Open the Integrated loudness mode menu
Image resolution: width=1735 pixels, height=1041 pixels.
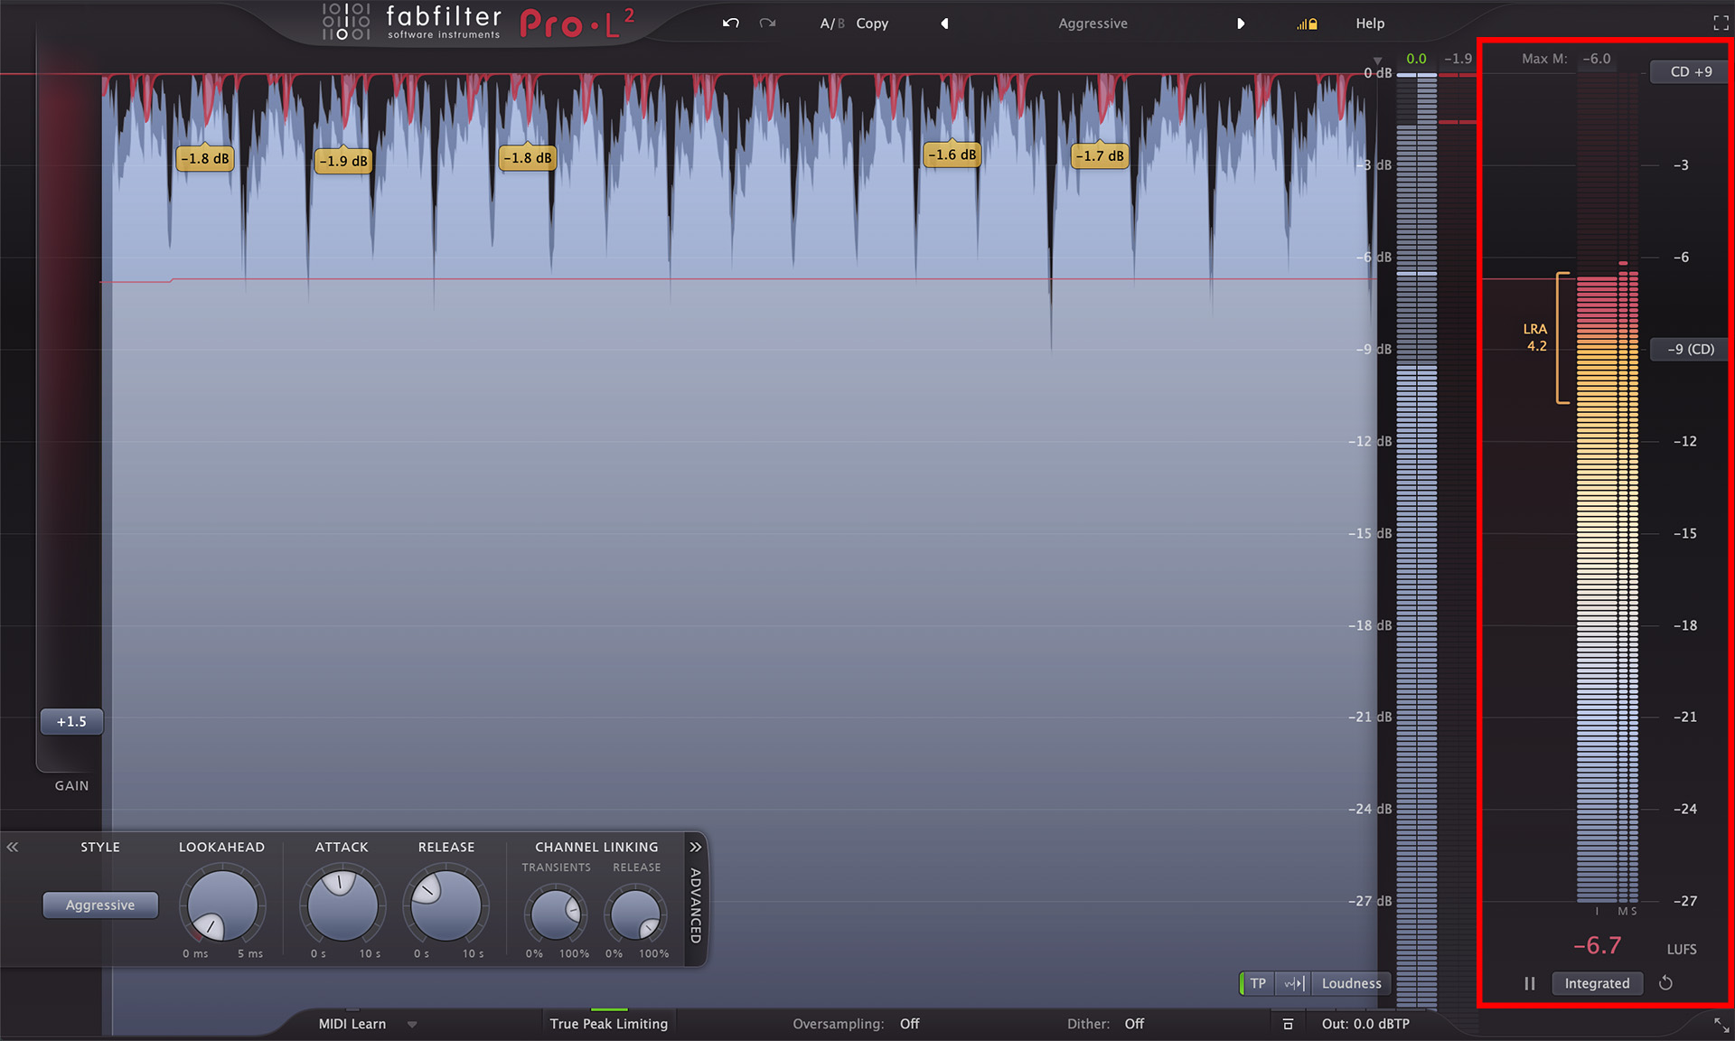coord(1597,983)
